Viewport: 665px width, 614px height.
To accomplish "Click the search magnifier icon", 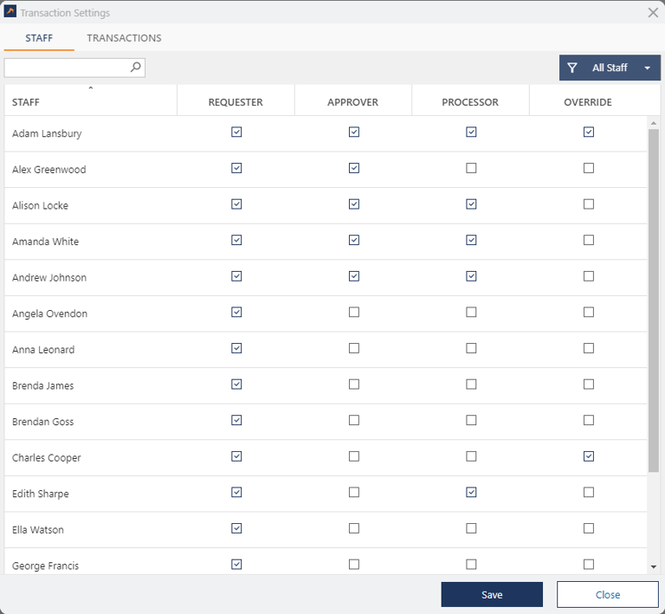I will 136,67.
